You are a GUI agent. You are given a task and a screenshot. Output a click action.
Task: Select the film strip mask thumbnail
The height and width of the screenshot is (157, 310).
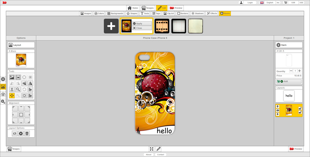coord(162,26)
